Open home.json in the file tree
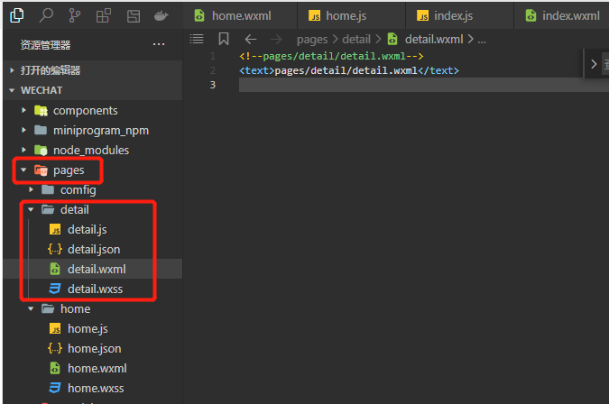Image resolution: width=609 pixels, height=404 pixels. click(94, 348)
